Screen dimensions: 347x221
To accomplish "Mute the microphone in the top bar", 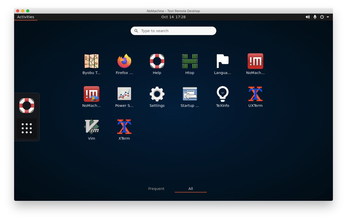I will pyautogui.click(x=315, y=17).
